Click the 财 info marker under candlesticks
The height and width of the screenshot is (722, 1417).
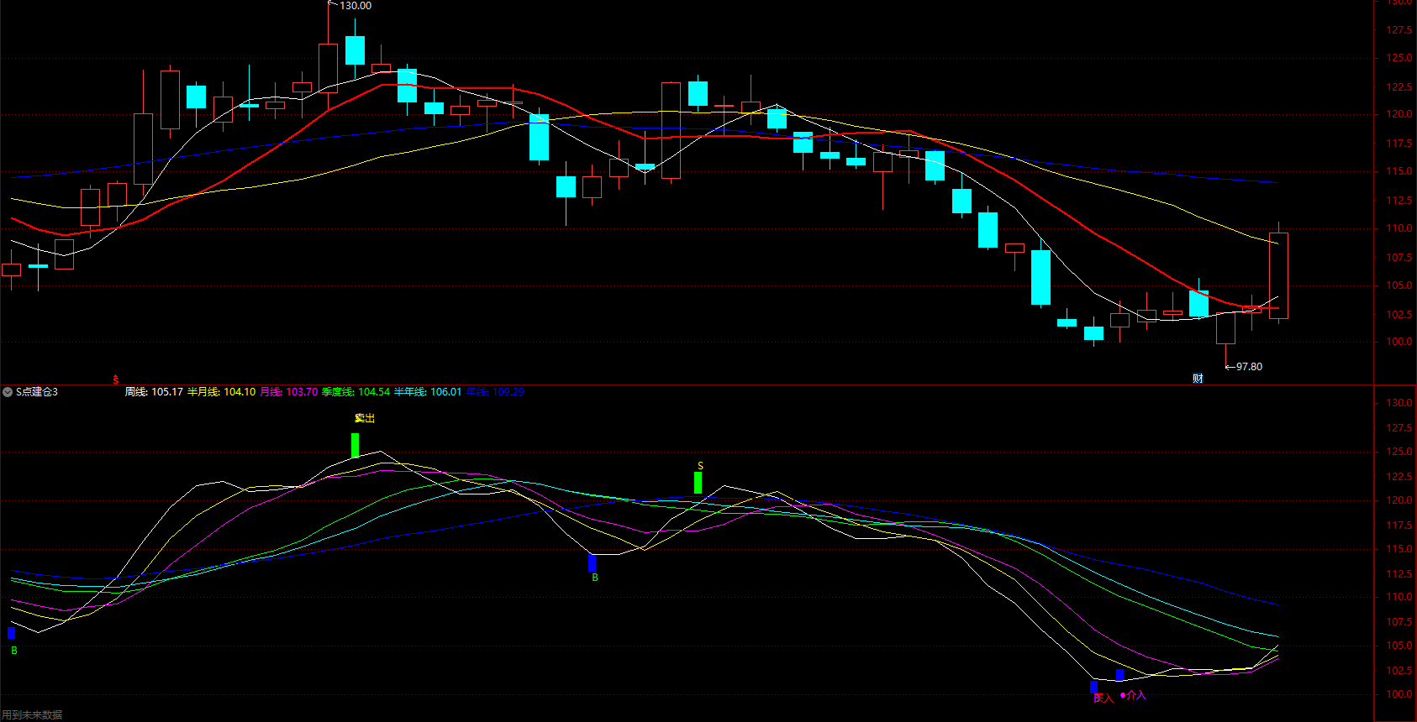pos(1198,379)
